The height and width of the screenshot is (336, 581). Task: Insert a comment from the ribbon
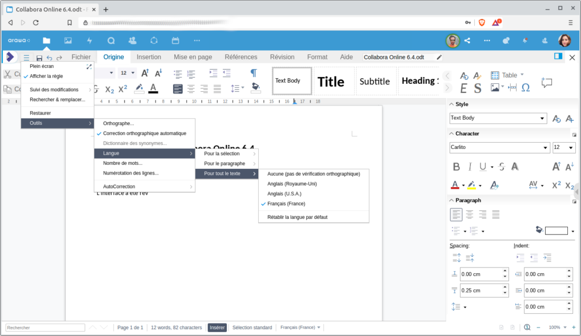546,82
